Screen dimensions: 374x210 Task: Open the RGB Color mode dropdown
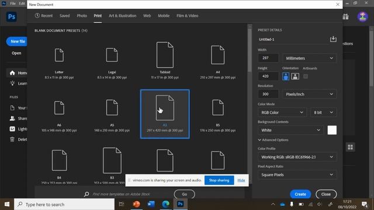pos(282,113)
